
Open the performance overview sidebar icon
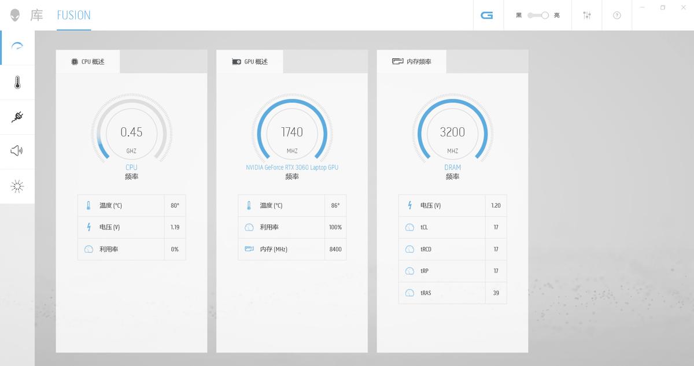17,47
